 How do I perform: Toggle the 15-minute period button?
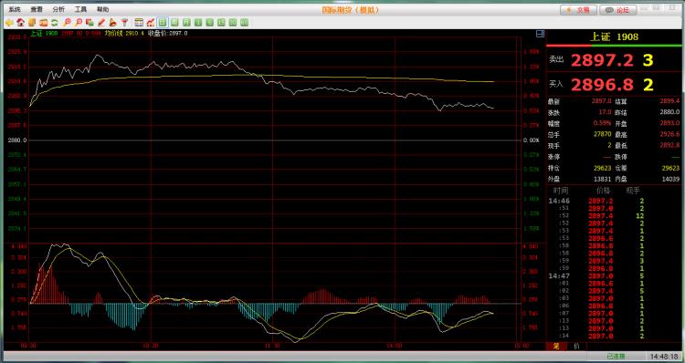tap(221, 22)
